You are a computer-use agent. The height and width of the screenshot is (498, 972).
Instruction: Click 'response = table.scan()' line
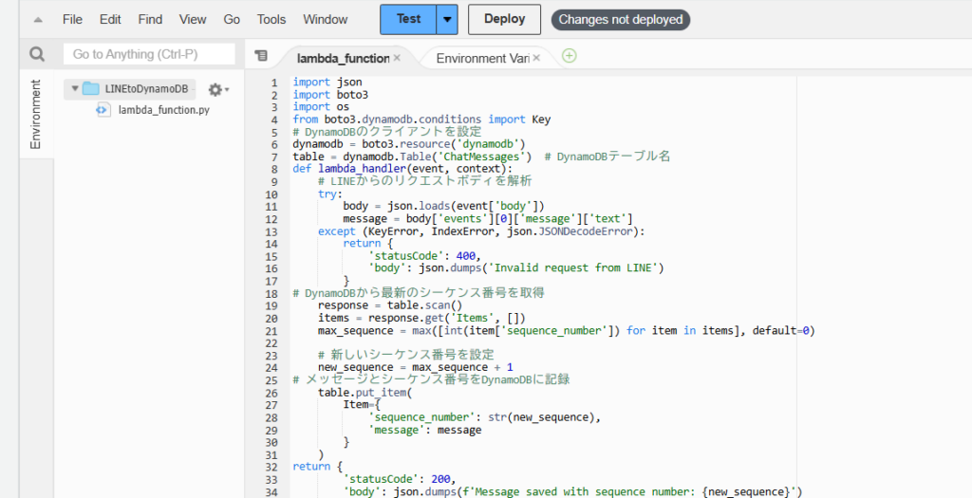click(x=390, y=305)
